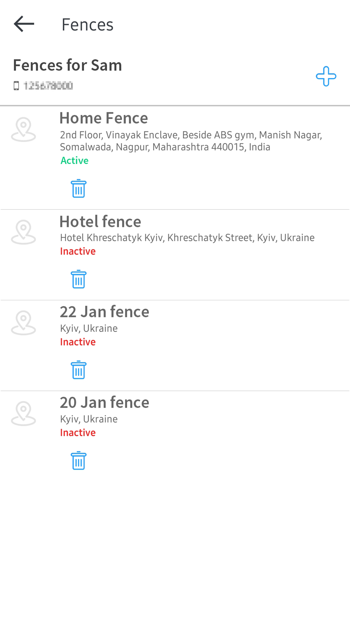Add a new fence with plus icon
350x622 pixels.
326,76
